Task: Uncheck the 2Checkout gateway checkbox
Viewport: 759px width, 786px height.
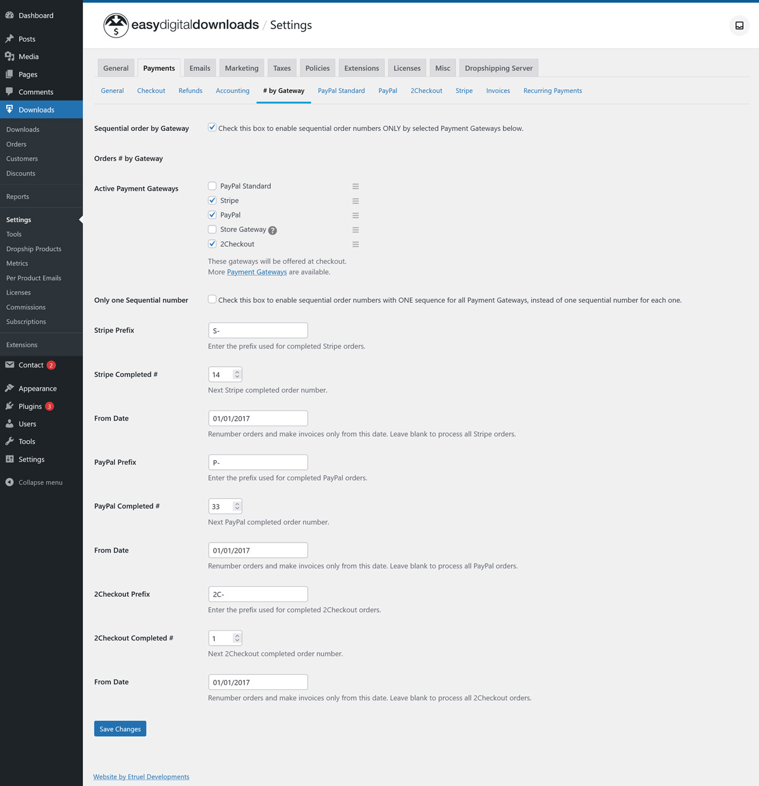Action: coord(213,244)
